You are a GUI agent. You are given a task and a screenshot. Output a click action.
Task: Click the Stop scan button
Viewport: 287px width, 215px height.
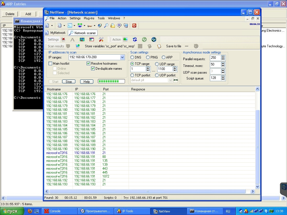pyautogui.click(x=69, y=81)
